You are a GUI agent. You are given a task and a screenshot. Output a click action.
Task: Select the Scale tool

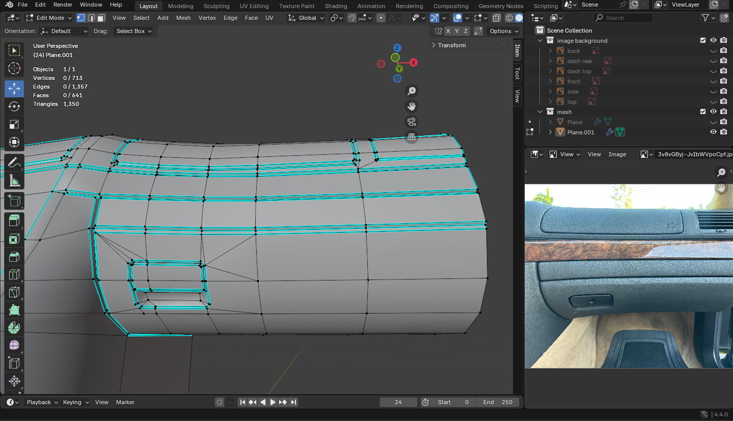pos(14,124)
